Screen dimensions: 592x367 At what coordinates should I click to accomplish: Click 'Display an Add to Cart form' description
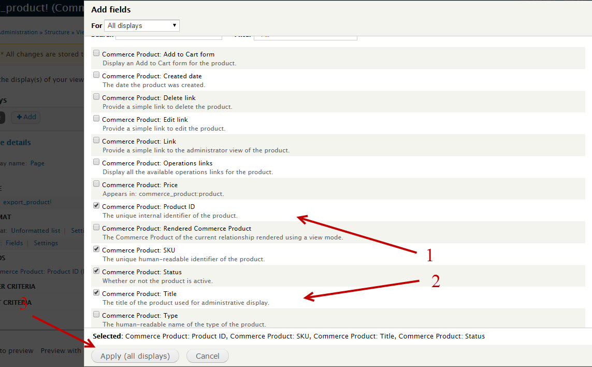click(x=169, y=63)
